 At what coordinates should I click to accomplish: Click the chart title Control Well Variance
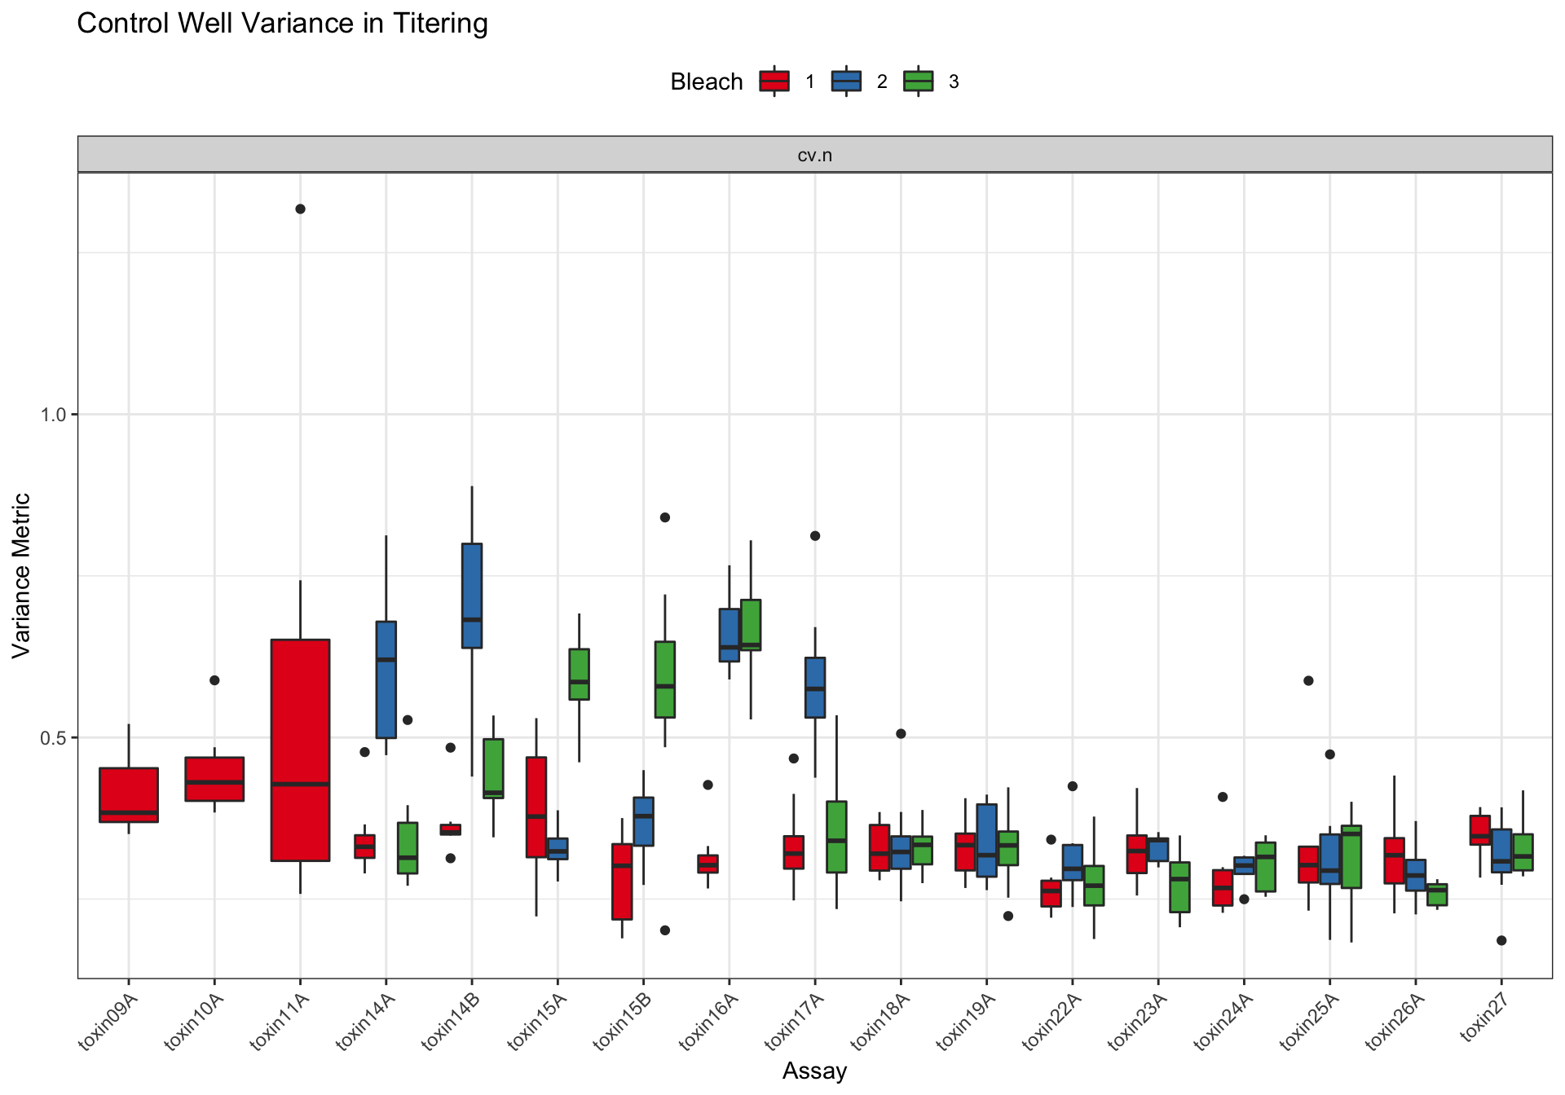point(282,24)
